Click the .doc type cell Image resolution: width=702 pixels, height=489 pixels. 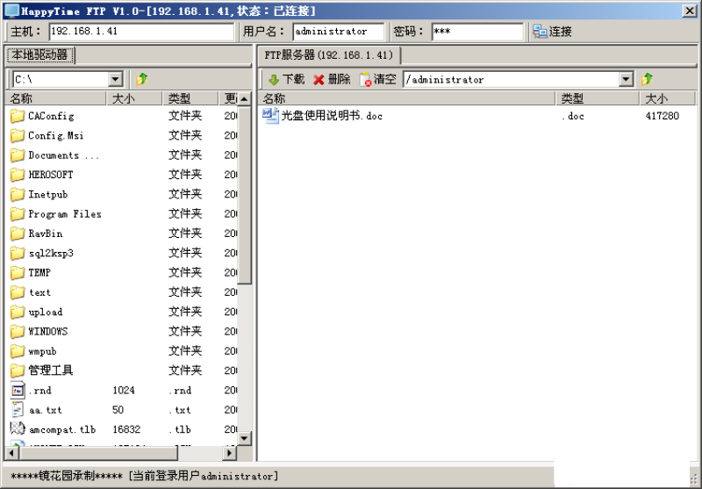pos(573,116)
